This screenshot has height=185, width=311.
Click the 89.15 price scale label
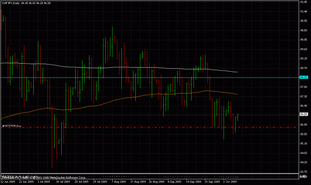click(304, 59)
